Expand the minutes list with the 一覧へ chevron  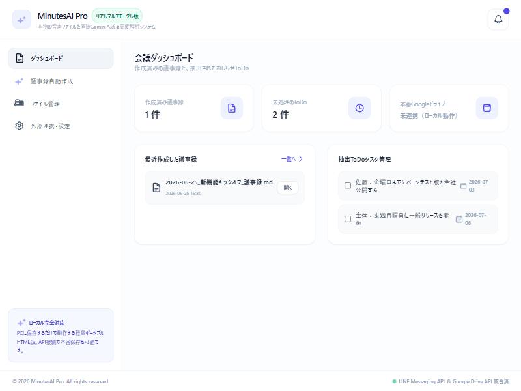tap(301, 159)
